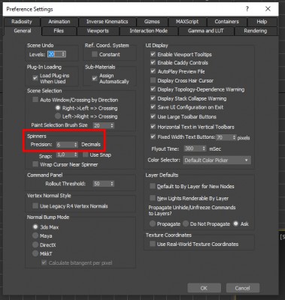285x300 pixels.
Task: Select the Maya normal bump mode
Action: [35, 235]
